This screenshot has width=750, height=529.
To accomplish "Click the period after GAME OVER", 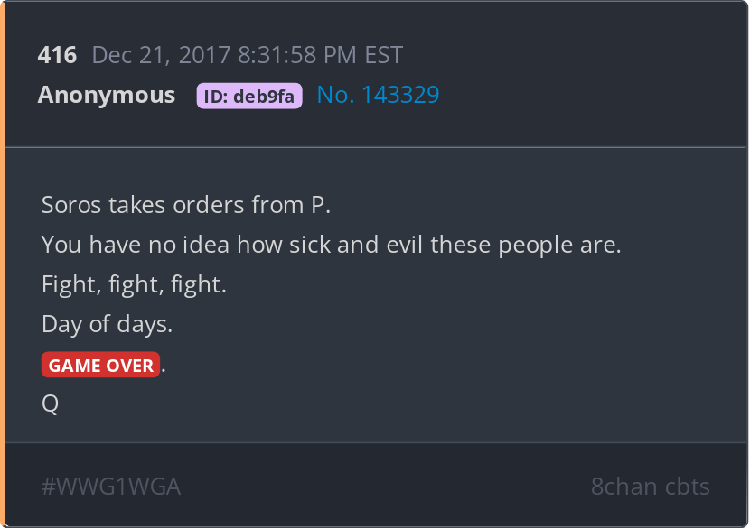I will (164, 370).
